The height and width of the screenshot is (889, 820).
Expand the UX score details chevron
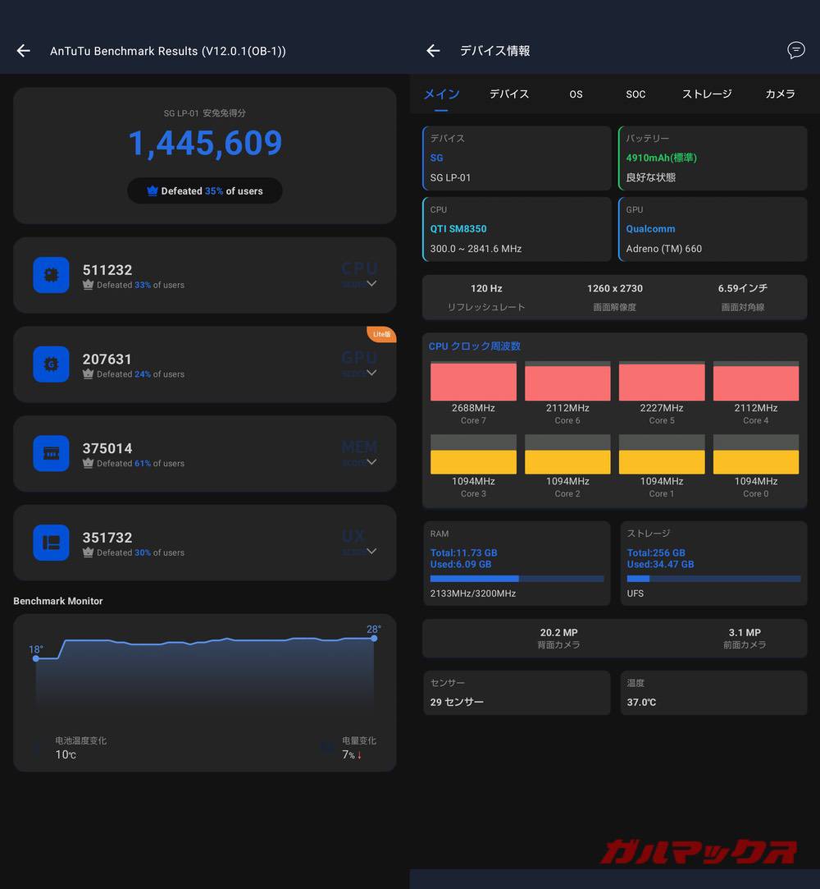click(371, 551)
